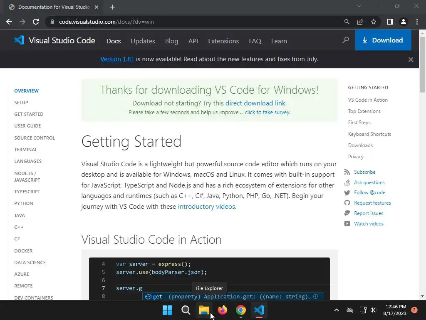Expand the system tray hidden icons chevron
The height and width of the screenshot is (320, 426).
tap(336, 310)
